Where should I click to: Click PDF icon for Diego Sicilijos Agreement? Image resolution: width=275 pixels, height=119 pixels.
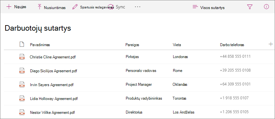click(22, 71)
